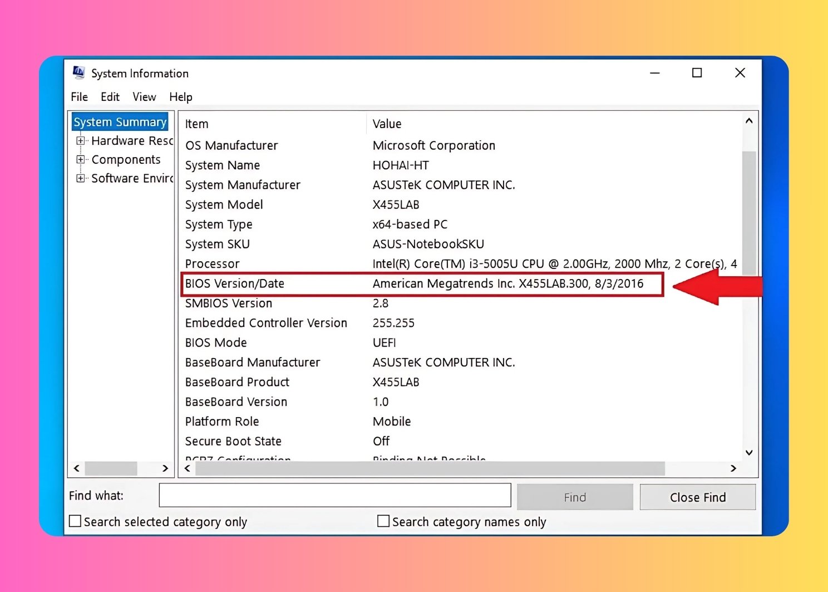
Task: Click the System Information app icon
Action: [x=79, y=72]
